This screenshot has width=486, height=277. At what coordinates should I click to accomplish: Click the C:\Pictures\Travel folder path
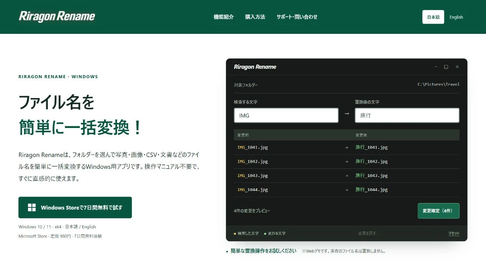[x=439, y=84]
